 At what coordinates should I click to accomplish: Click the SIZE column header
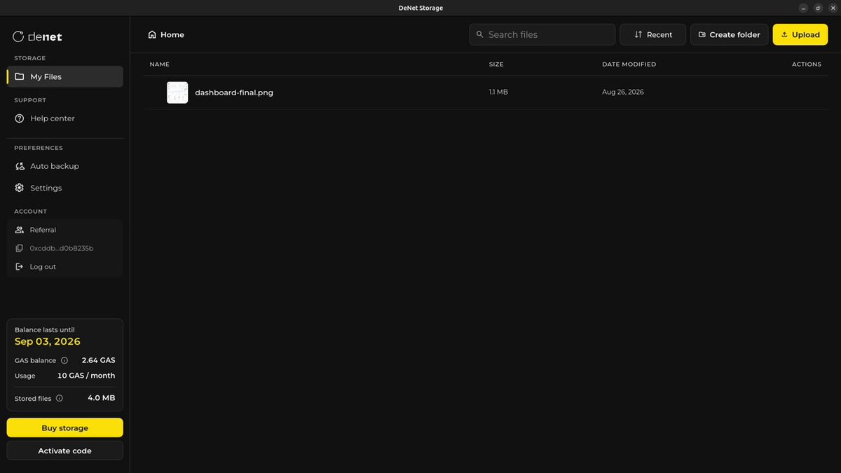tap(496, 64)
